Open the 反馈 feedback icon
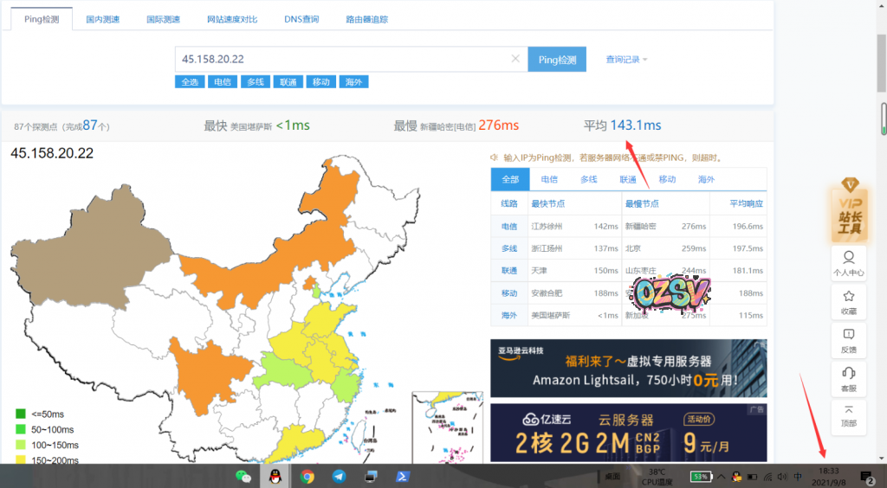The width and height of the screenshot is (887, 488). coord(849,339)
